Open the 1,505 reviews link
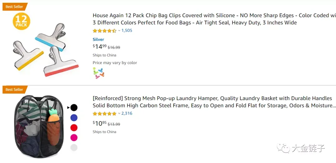This screenshot has height=163, width=336. tap(127, 30)
